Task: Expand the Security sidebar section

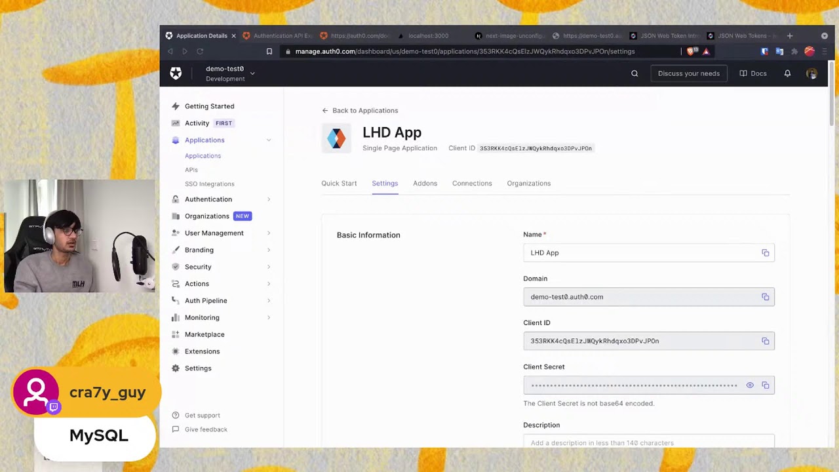Action: tap(269, 267)
